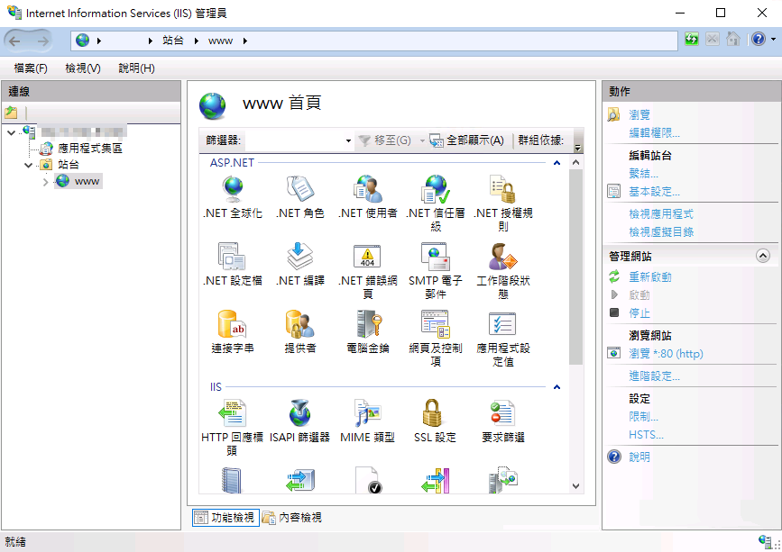This screenshot has height=552, width=782.
Task: Expand the www site tree node
Action: coord(45,182)
